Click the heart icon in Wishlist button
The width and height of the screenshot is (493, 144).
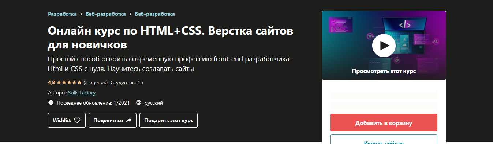pos(77,120)
